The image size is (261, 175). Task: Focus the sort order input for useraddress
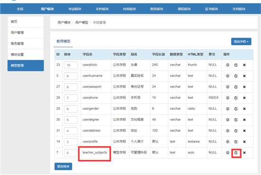coord(71,131)
